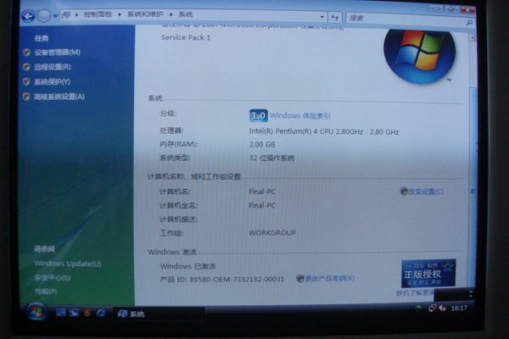Click the product ID 89580-OEM-7332132-00031
The height and width of the screenshot is (339, 509).
pos(237,279)
